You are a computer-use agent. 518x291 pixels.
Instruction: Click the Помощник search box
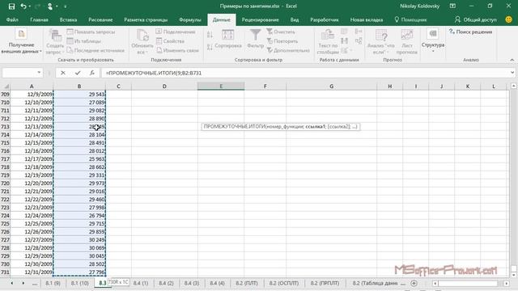(x=410, y=19)
